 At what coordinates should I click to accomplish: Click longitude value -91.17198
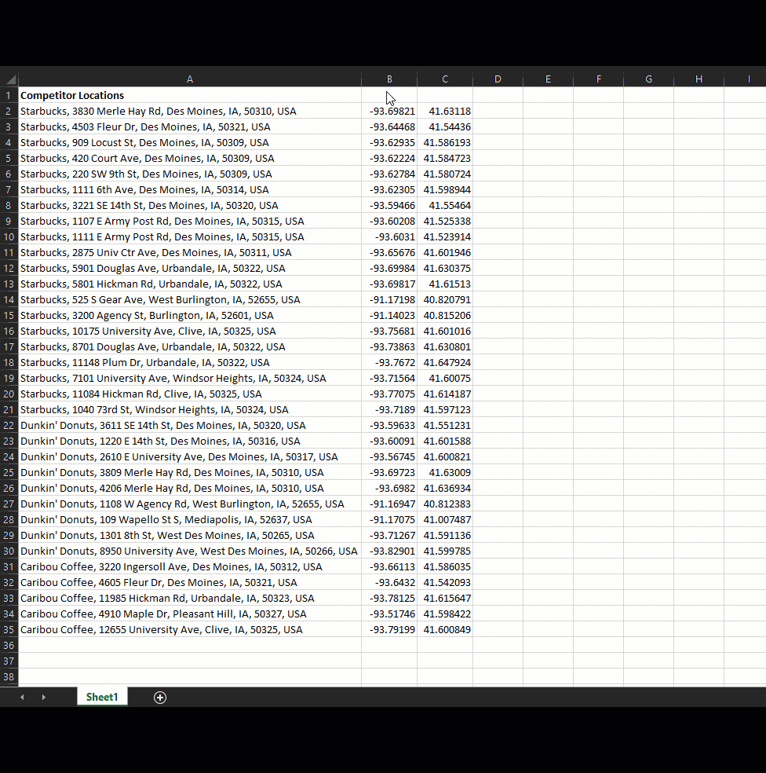[389, 300]
